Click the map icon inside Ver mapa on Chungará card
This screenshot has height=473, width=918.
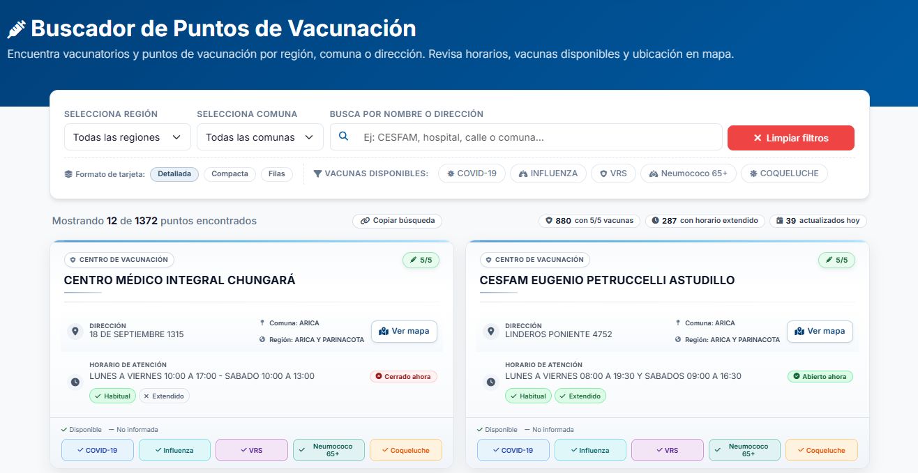click(x=384, y=332)
